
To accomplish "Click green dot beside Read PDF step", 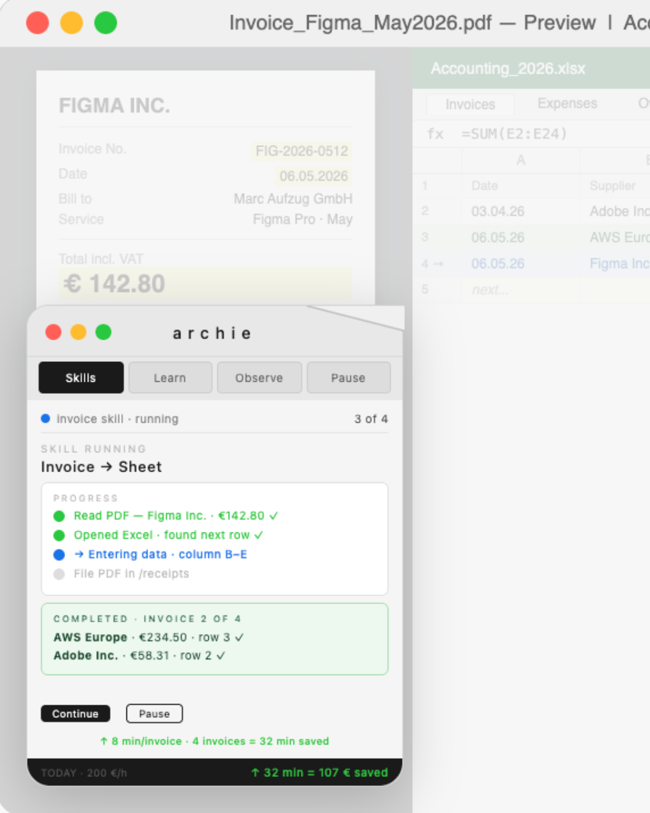I will point(59,516).
